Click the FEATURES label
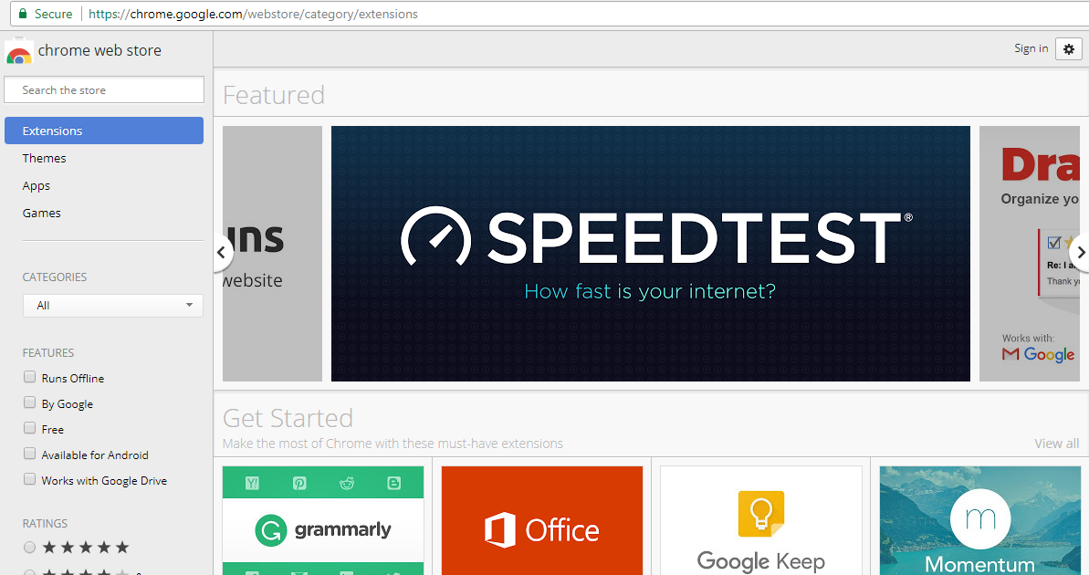 click(47, 353)
